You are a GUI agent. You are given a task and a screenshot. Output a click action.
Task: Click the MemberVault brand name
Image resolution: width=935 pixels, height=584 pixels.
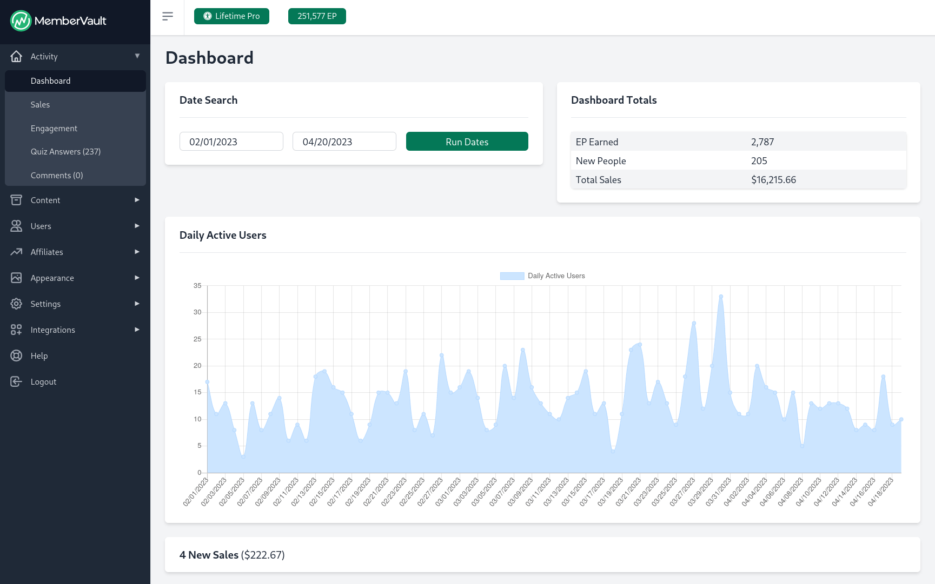coord(70,21)
